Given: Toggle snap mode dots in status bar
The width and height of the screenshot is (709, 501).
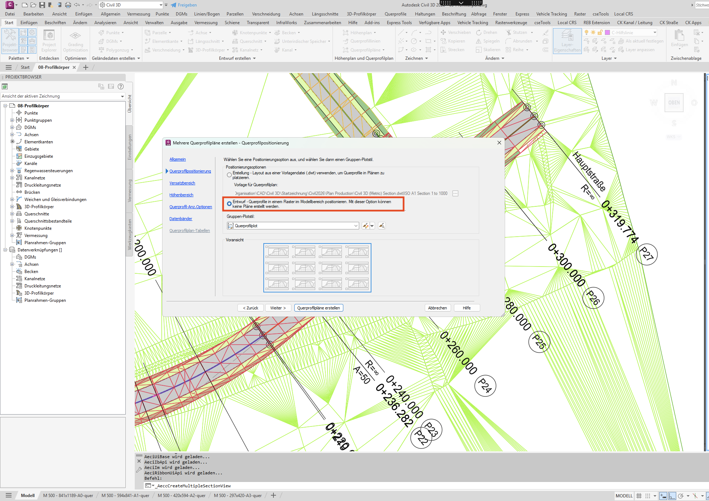Looking at the screenshot, I should [x=647, y=496].
